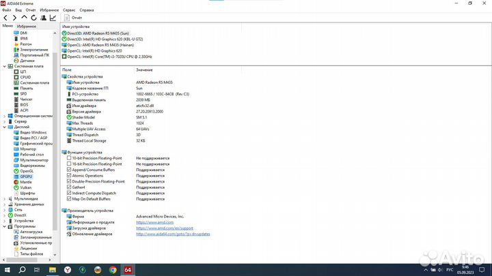Click the Отчёт toolbar button
The image size is (492, 276).
pyautogui.click(x=73, y=18)
